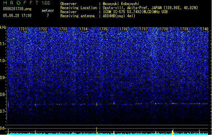Image resolution: width=212 pixels, height=135 pixels.
Task: Click the 1737 time marker
Action: (144, 29)
